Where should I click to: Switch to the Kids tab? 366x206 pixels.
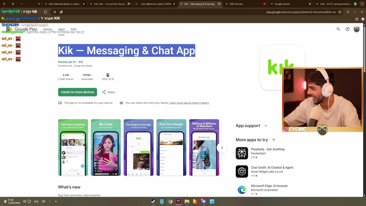click(x=73, y=29)
